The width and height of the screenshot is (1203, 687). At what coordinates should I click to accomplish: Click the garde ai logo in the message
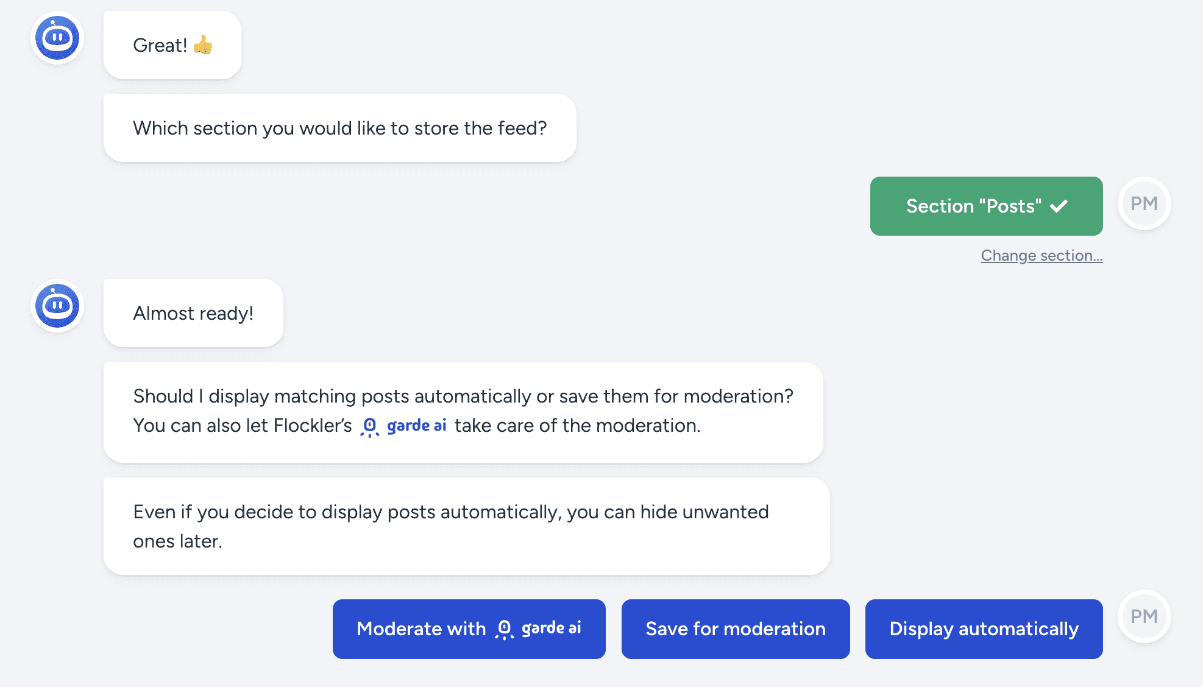point(403,426)
